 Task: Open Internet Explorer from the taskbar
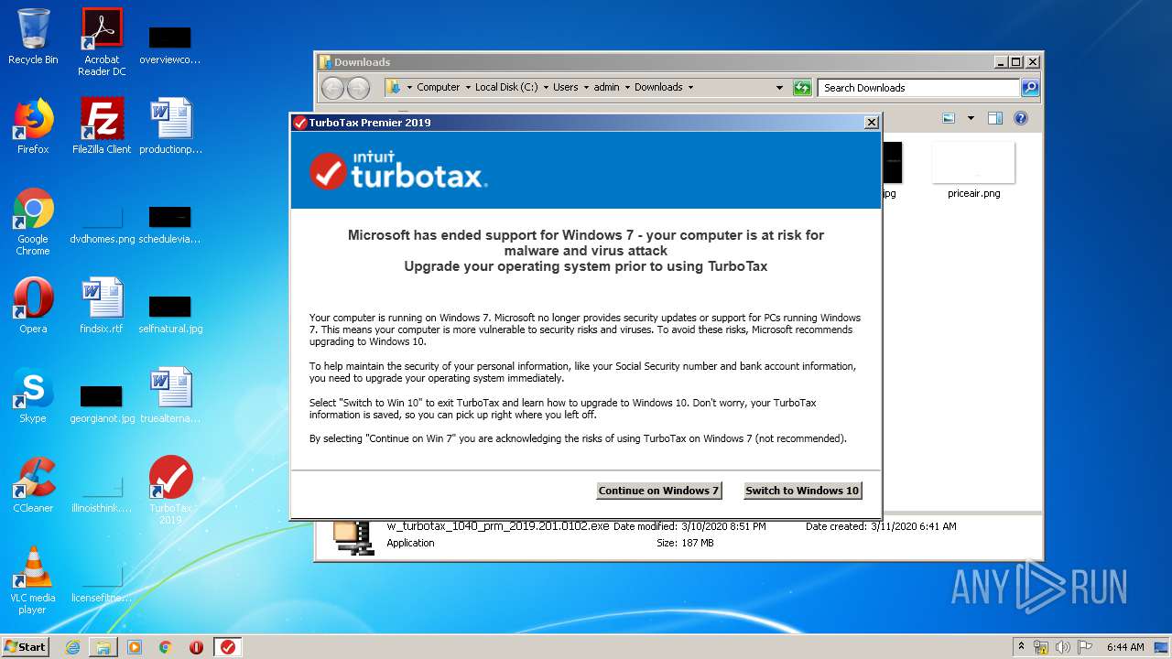click(72, 647)
